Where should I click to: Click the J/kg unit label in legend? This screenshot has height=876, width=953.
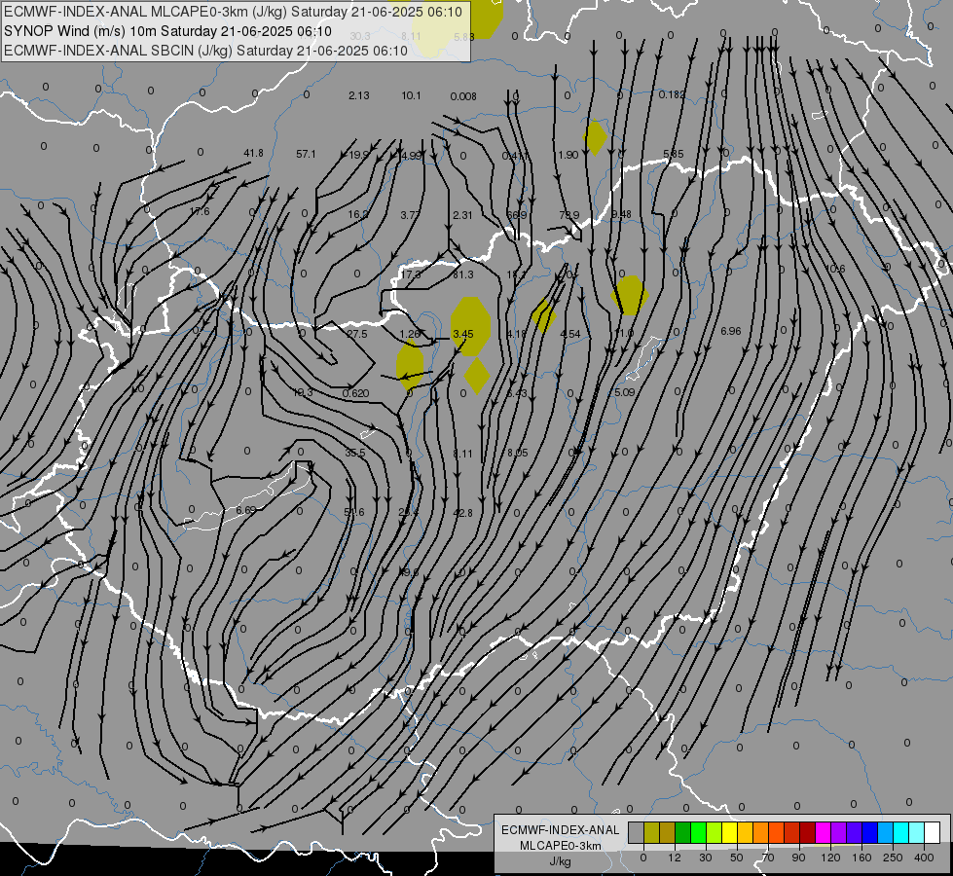(560, 861)
